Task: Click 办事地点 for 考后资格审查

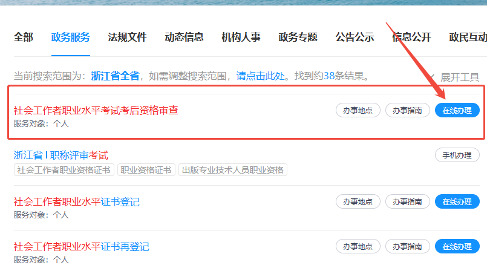Action: click(x=358, y=110)
